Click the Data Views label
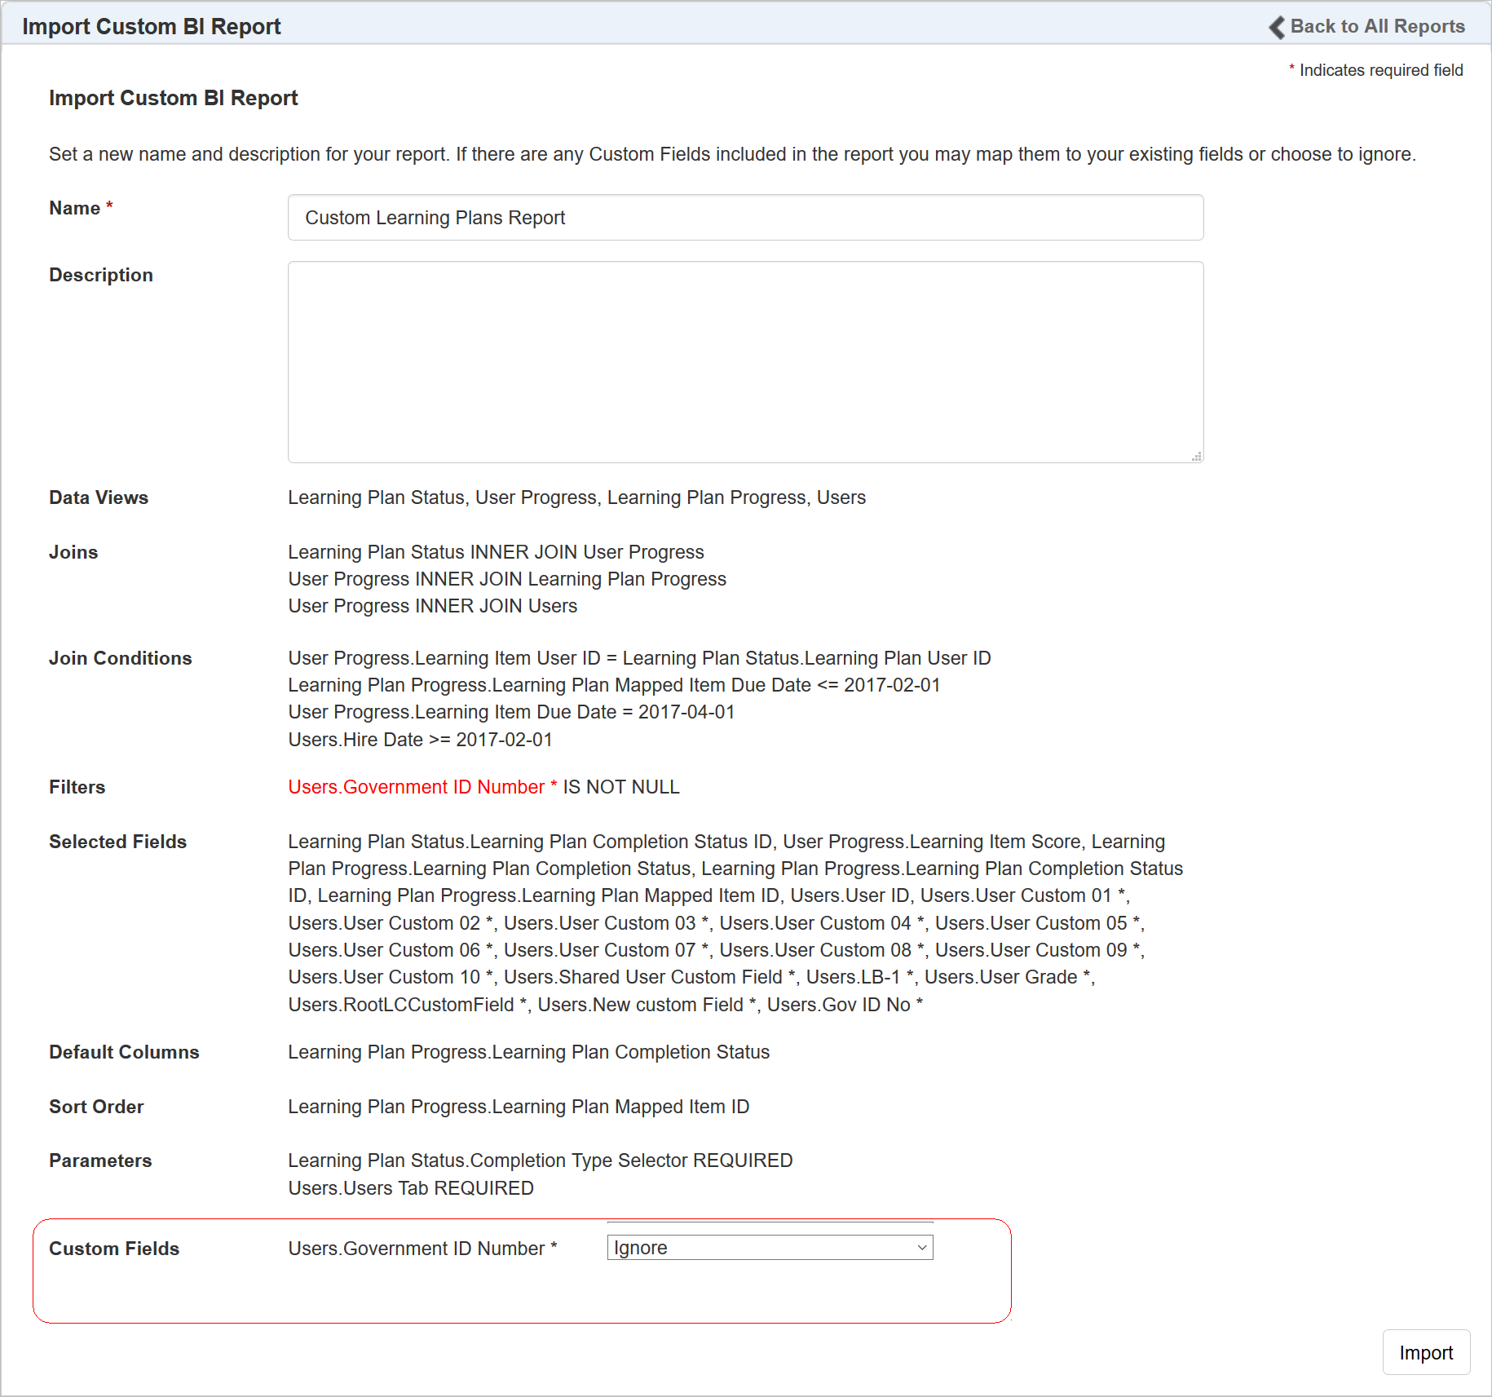1492x1397 pixels. tap(99, 497)
